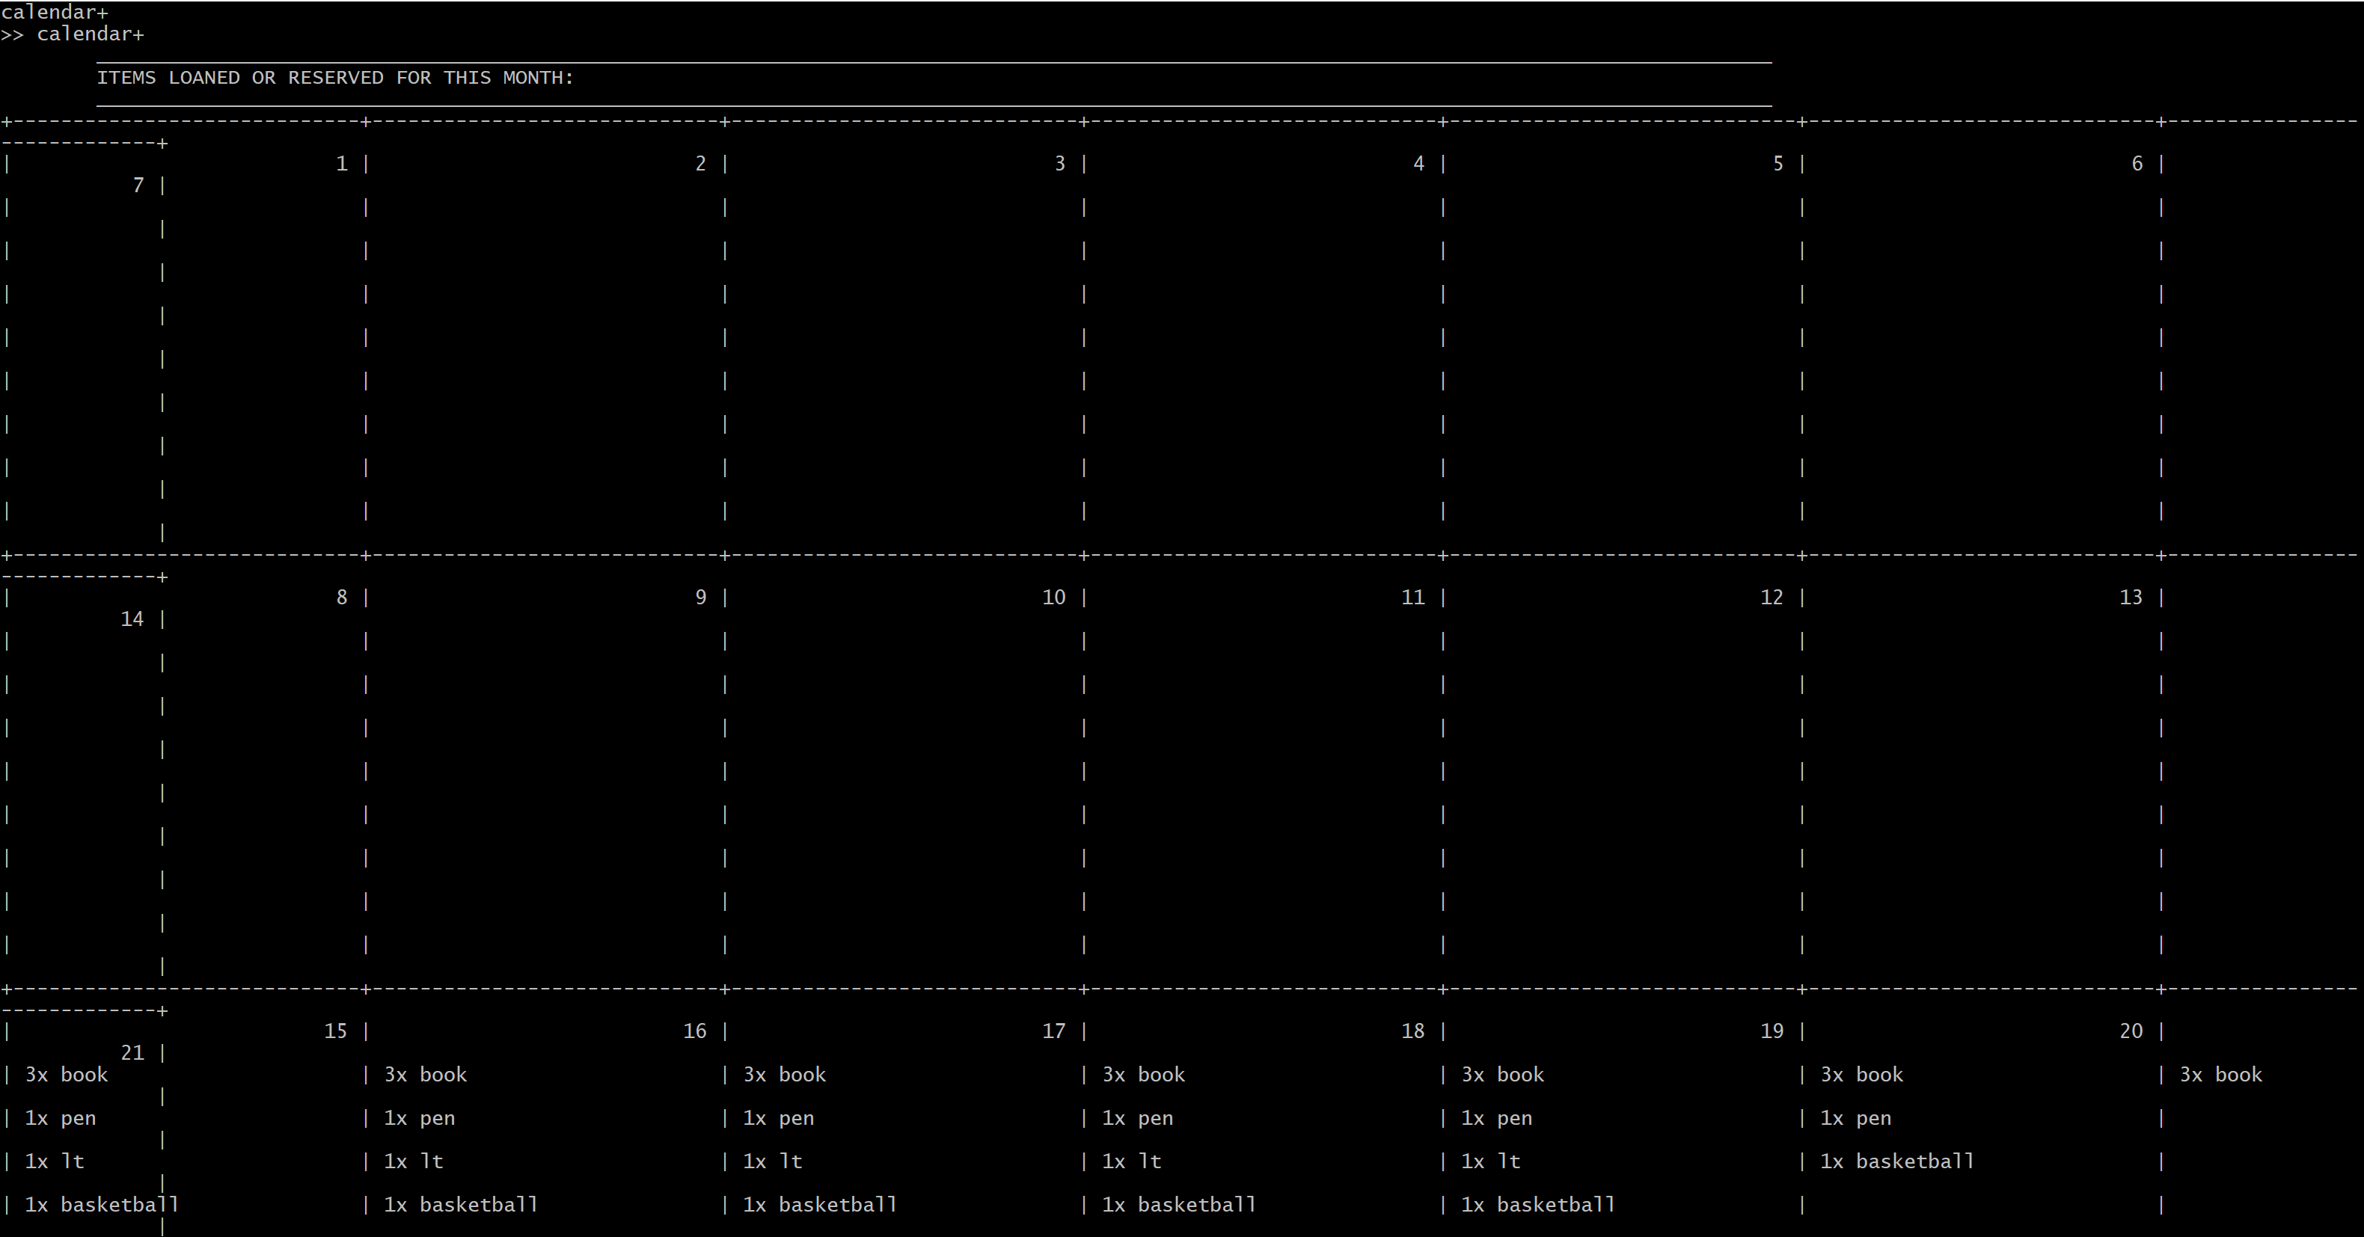The height and width of the screenshot is (1237, 2364).
Task: Click the wrapped day 7 number
Action: click(138, 186)
